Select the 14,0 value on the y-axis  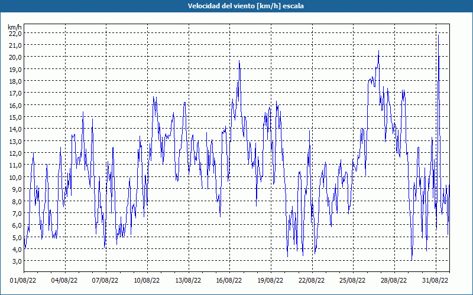click(x=15, y=129)
